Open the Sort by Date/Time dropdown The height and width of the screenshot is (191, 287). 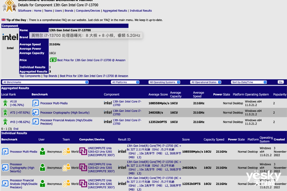click(249, 82)
